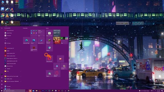Switch to Photoshop in the taskbar
This screenshot has height=92, width=164.
coord(46,91)
